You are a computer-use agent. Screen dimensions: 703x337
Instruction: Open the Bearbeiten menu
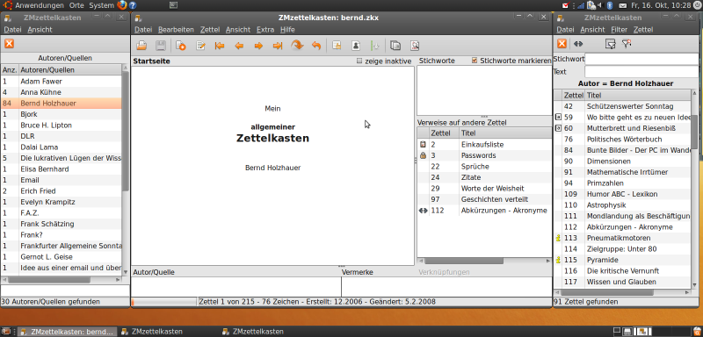(176, 30)
